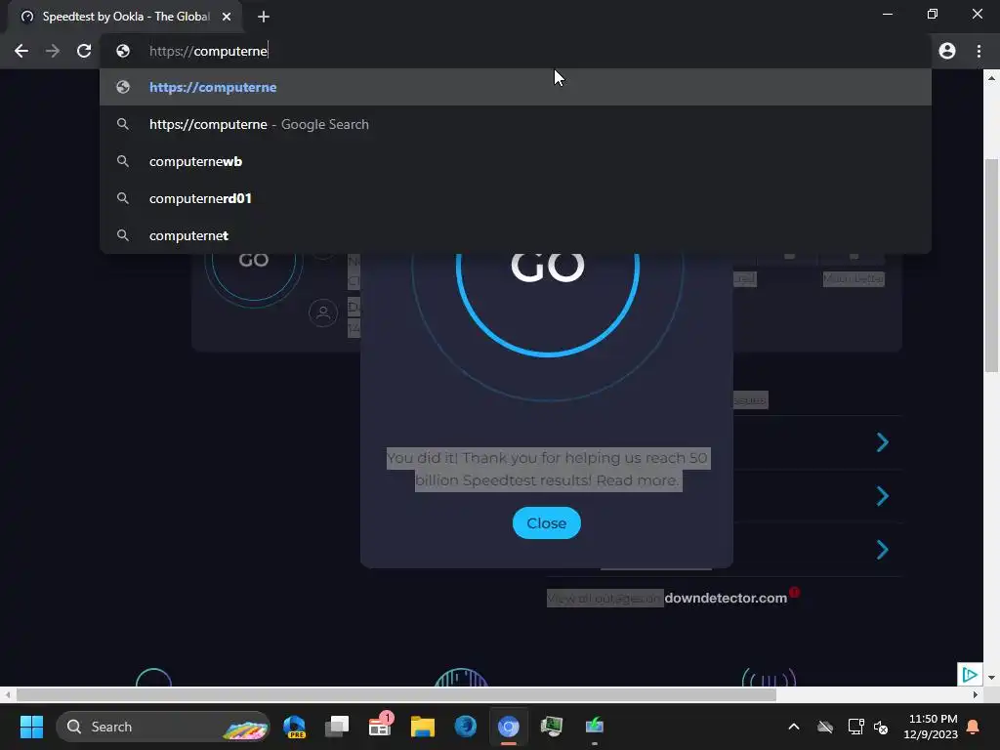The image size is (1000, 750).
Task: Select the Speedtest by Ookla tab
Action: pyautogui.click(x=124, y=17)
